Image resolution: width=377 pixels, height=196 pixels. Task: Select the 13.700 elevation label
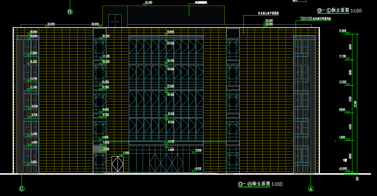click(34, 79)
